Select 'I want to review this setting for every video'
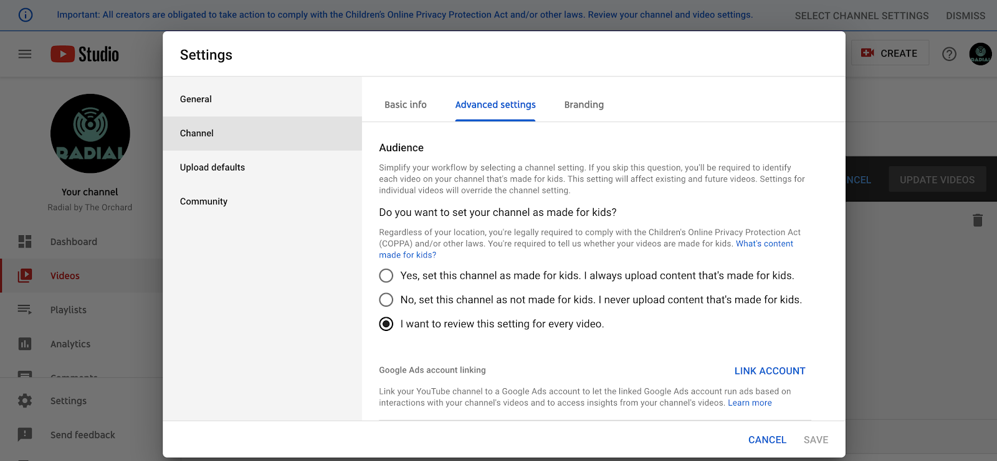 coord(386,324)
